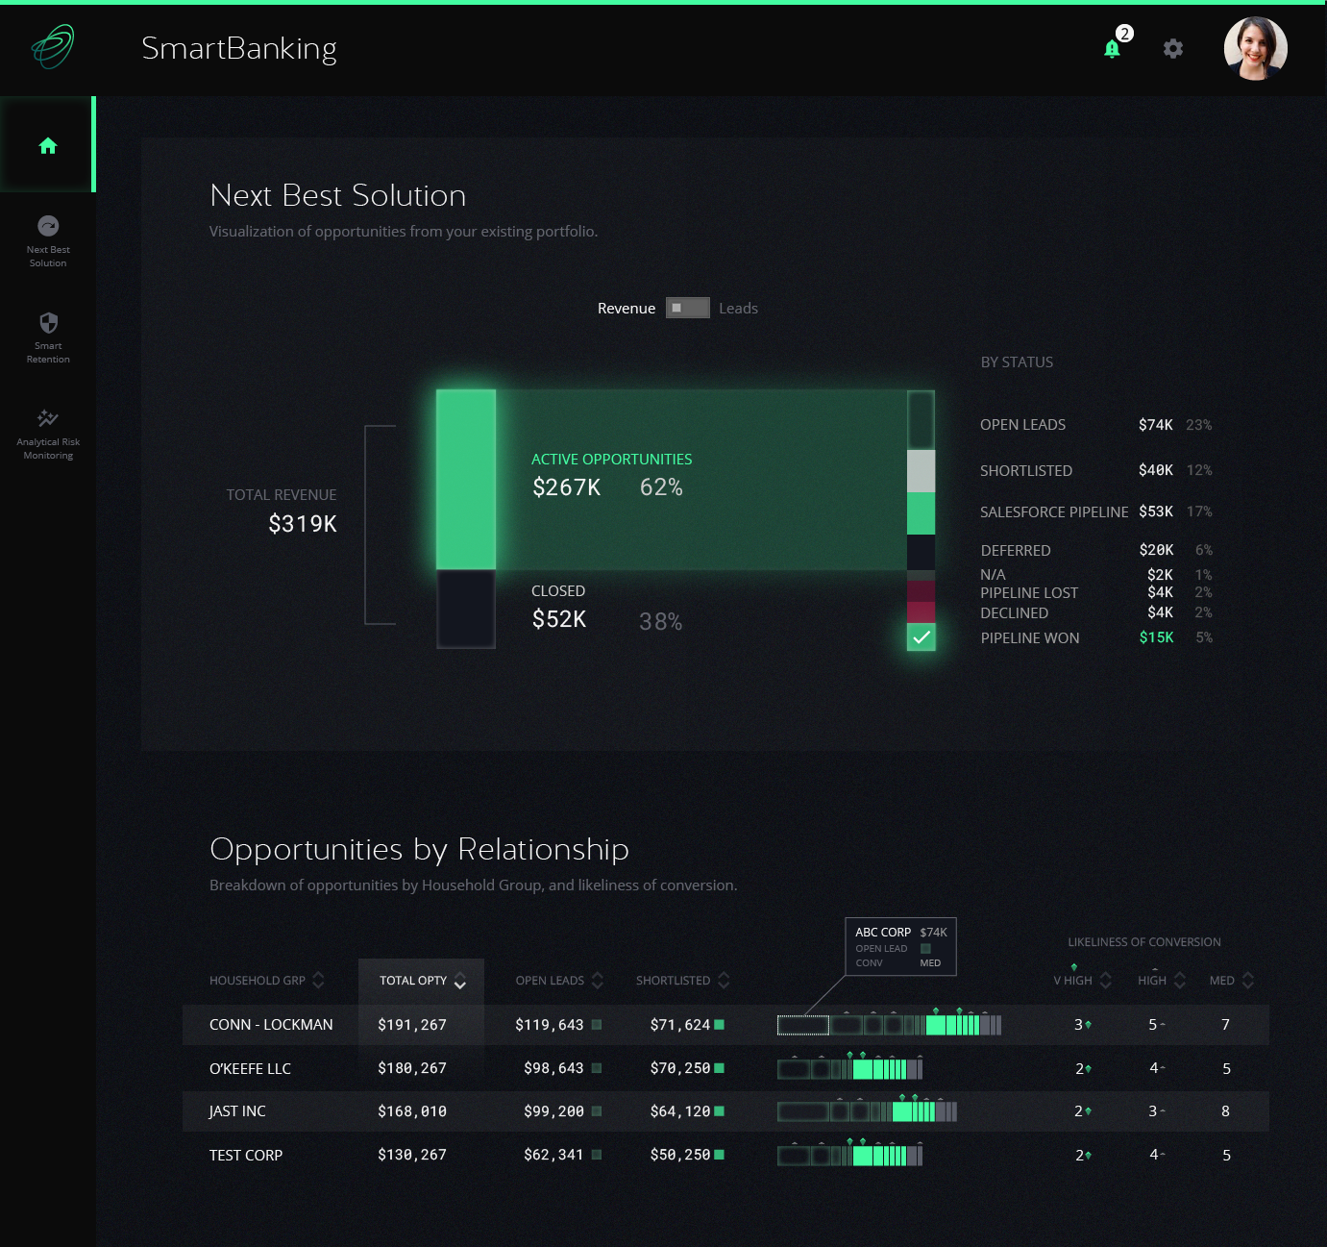Click JAST INC opportunity bar chart
The height and width of the screenshot is (1247, 1327).
867,1111
